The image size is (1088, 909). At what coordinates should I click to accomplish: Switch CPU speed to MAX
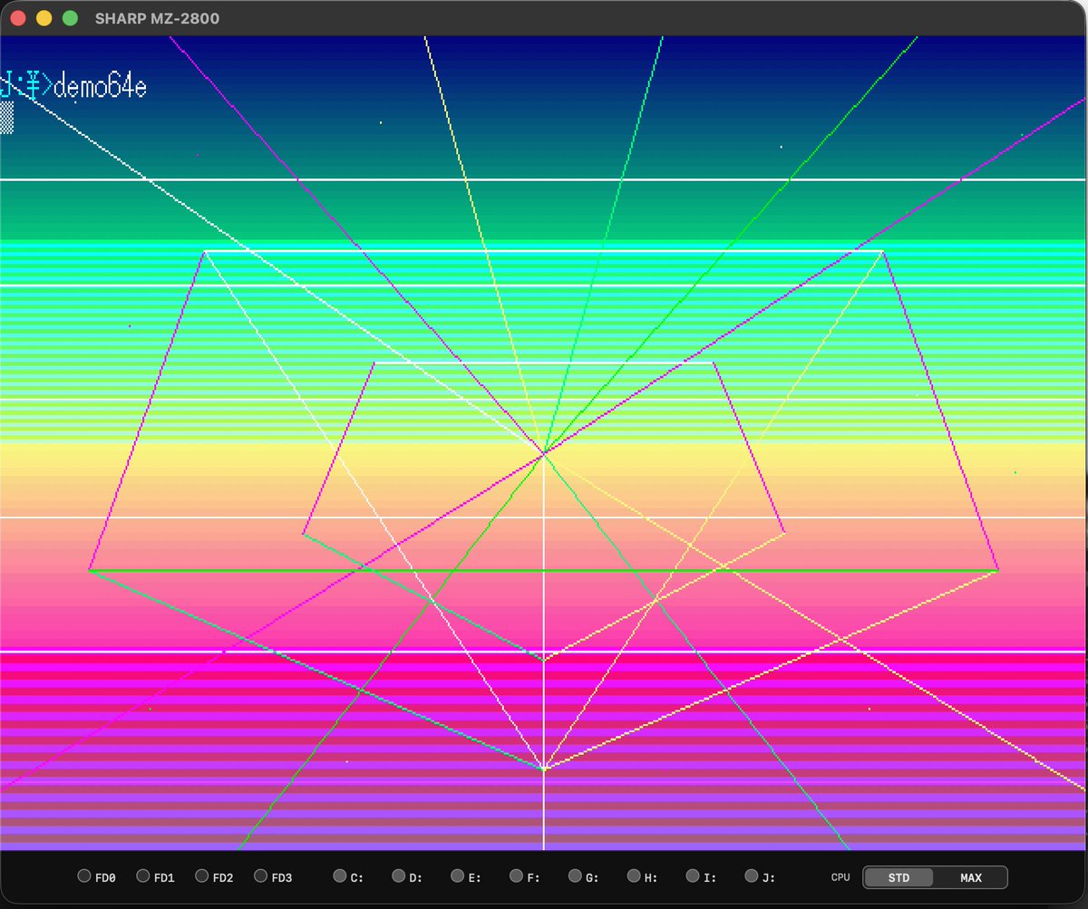tap(971, 877)
